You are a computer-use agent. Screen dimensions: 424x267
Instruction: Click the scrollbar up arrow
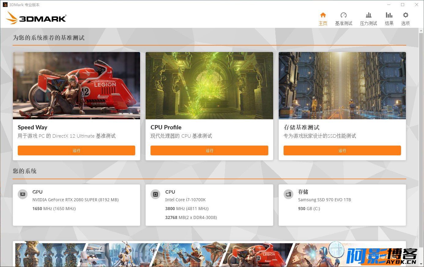click(421, 31)
